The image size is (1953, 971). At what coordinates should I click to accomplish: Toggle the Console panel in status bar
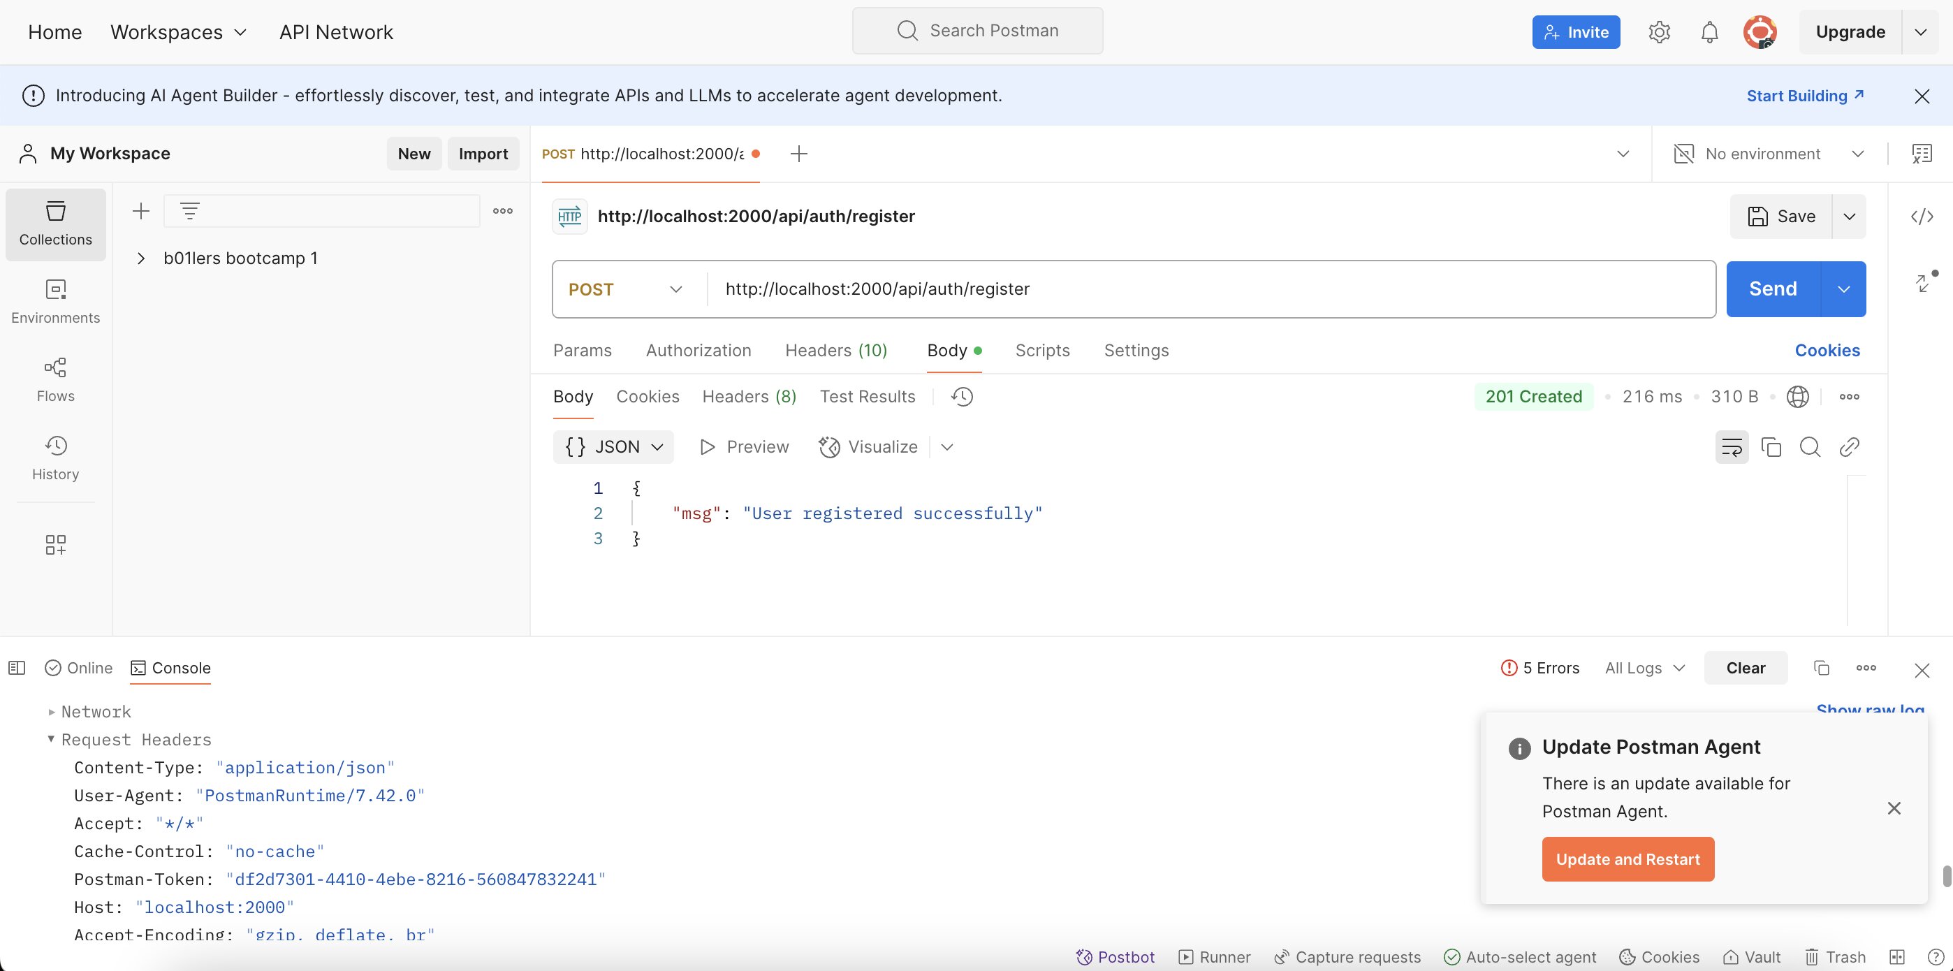(170, 668)
